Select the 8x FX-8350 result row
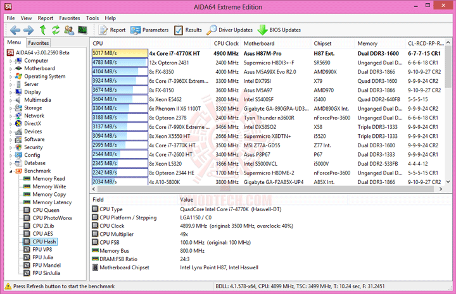The width and height of the screenshot is (456, 294). (267, 71)
